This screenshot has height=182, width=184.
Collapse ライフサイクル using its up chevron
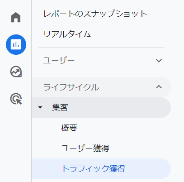click(x=159, y=87)
